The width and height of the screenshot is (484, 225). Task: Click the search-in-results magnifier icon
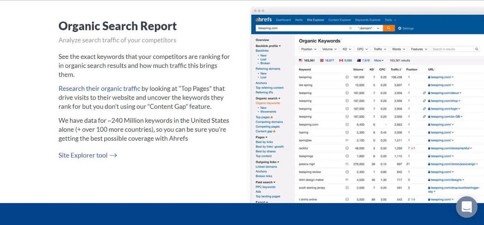click(477, 49)
